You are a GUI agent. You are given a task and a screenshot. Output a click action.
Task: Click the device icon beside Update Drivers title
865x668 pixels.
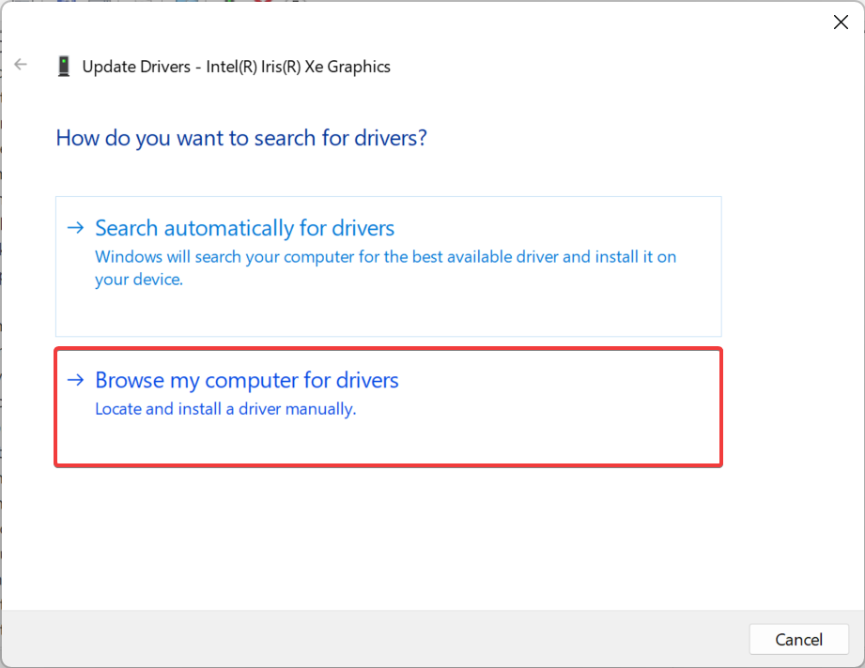click(x=64, y=66)
